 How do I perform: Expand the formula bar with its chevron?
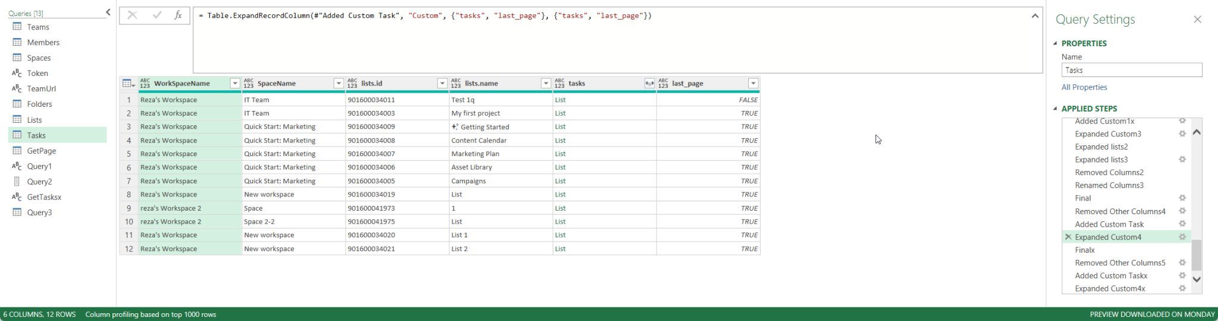pos(1035,16)
